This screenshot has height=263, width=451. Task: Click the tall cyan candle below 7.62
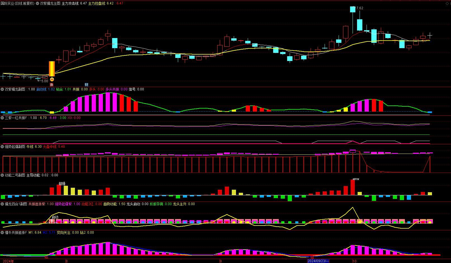pyautogui.click(x=360, y=25)
